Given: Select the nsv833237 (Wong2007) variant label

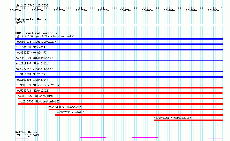Looking at the screenshot, I should [x=31, y=53].
